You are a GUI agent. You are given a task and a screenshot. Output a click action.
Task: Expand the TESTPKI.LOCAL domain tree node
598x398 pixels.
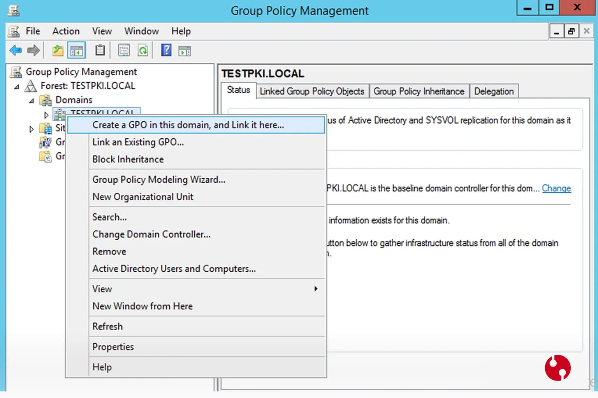[x=46, y=115]
